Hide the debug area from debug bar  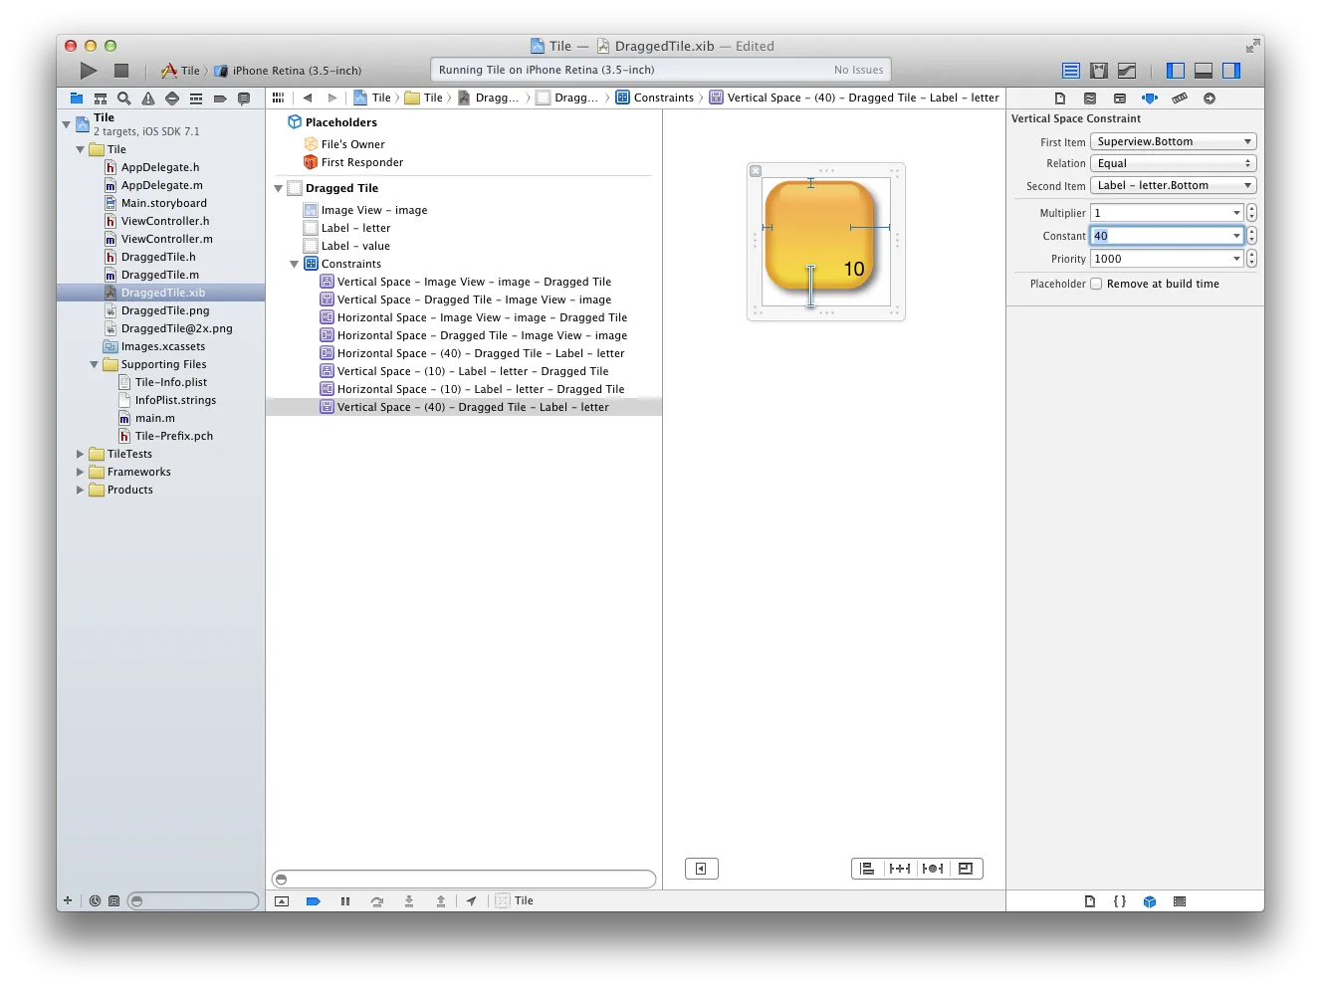coord(282,901)
